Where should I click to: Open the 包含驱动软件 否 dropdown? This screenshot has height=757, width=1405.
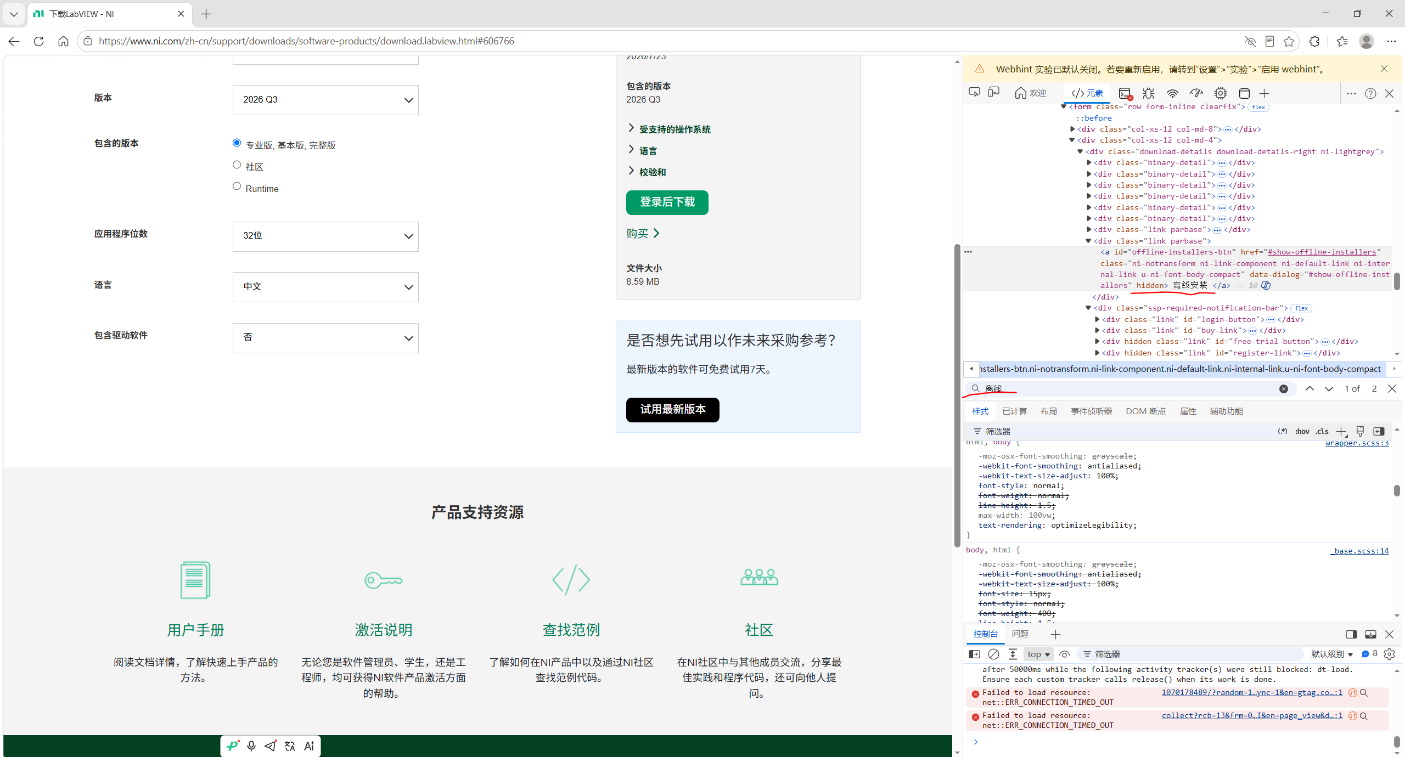[325, 338]
